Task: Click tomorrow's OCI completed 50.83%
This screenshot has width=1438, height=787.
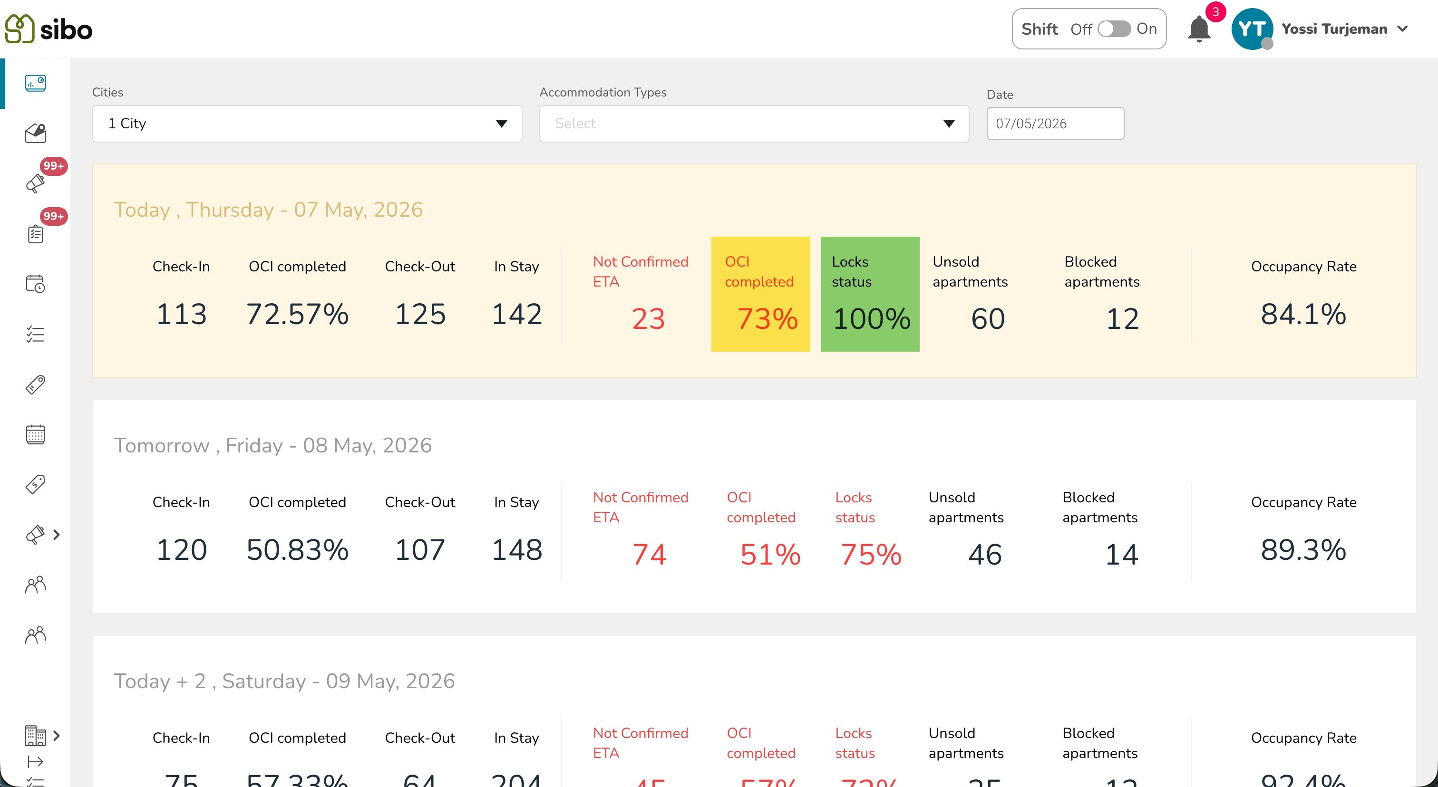Action: pyautogui.click(x=297, y=549)
